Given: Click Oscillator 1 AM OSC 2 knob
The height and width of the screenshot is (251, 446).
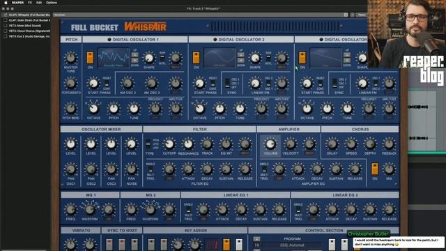Looking at the screenshot, I should pos(128,84).
